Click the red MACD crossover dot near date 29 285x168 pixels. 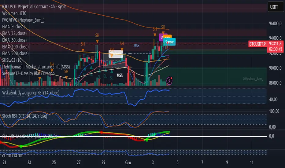102,132
